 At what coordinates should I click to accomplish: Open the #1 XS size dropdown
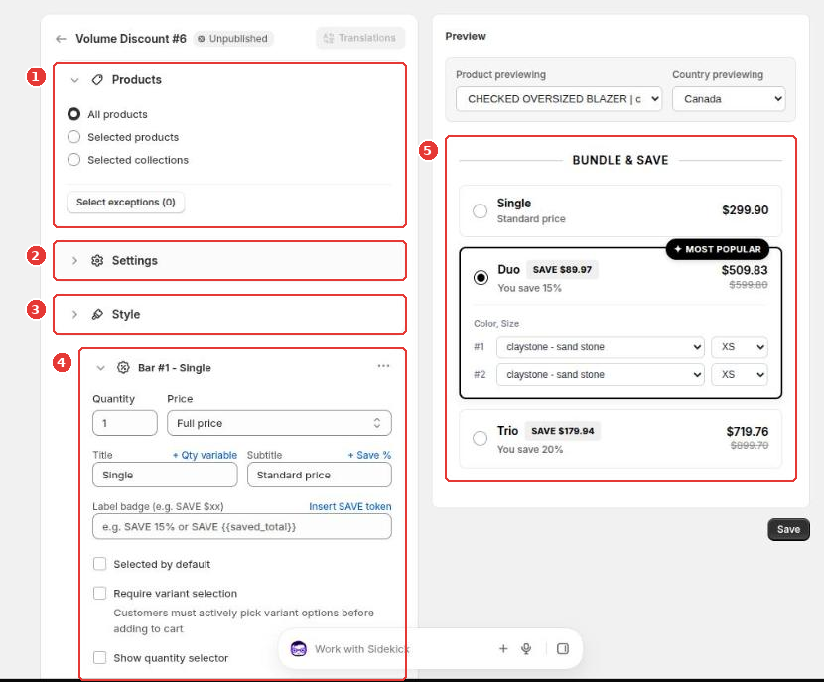(x=740, y=347)
